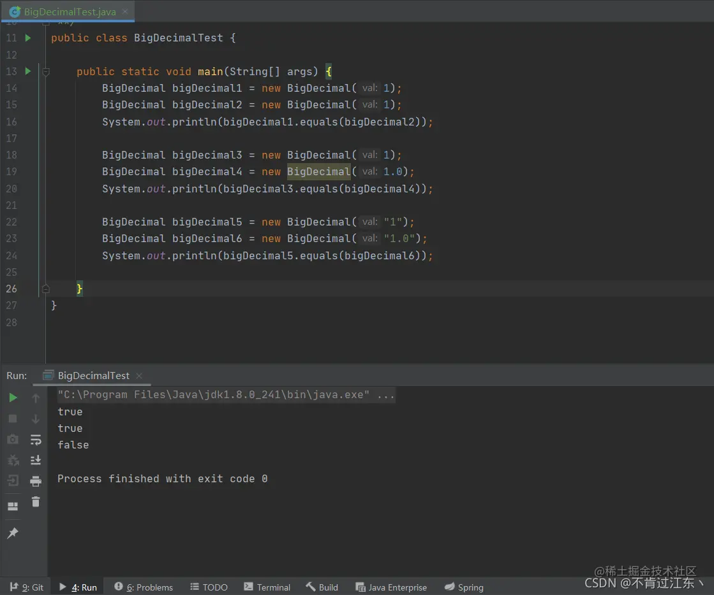Click the exit icon in the run toolbar

[13, 480]
